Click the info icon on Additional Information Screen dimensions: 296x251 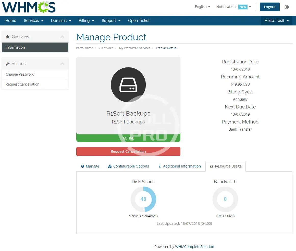pyautogui.click(x=160, y=166)
